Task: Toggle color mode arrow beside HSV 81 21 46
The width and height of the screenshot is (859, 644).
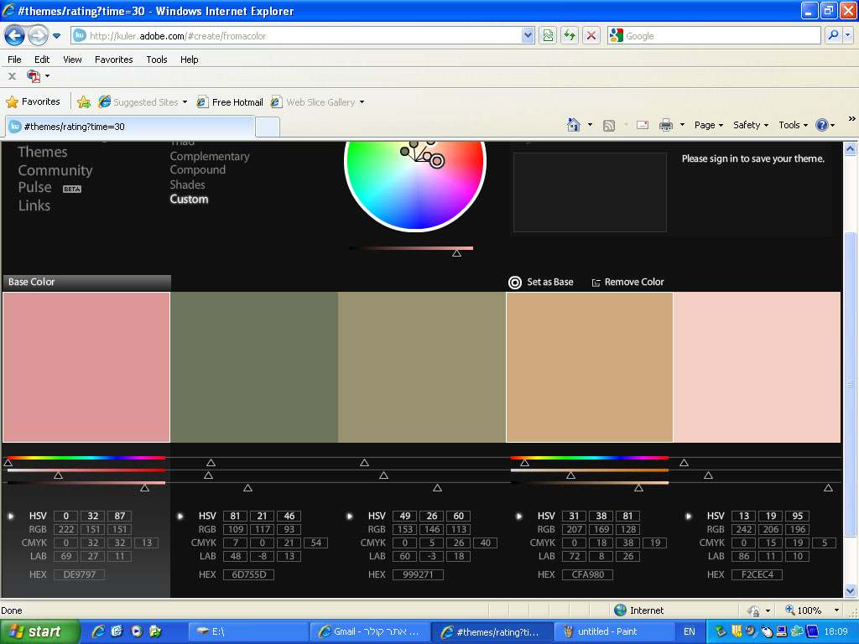Action: (x=180, y=516)
